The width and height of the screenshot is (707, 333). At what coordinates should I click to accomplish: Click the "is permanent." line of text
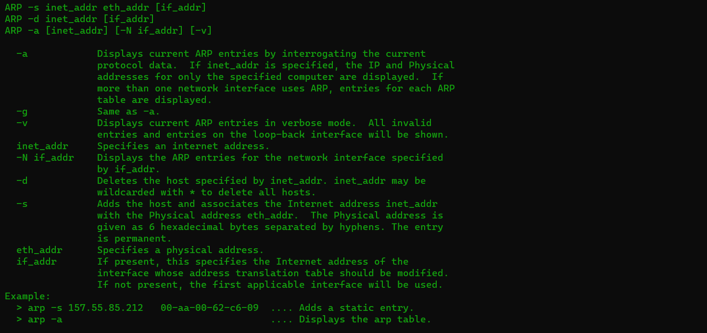134,238
